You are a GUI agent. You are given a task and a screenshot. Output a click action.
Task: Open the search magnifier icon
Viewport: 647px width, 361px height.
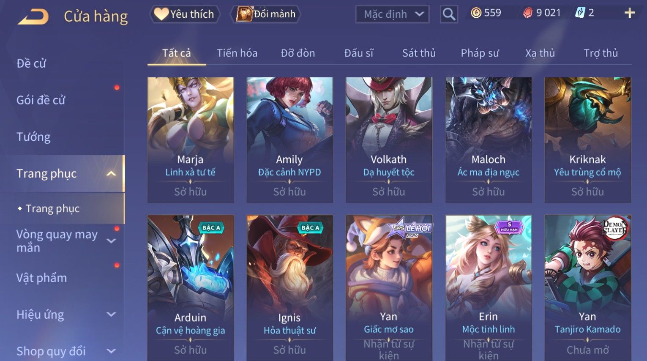point(449,14)
